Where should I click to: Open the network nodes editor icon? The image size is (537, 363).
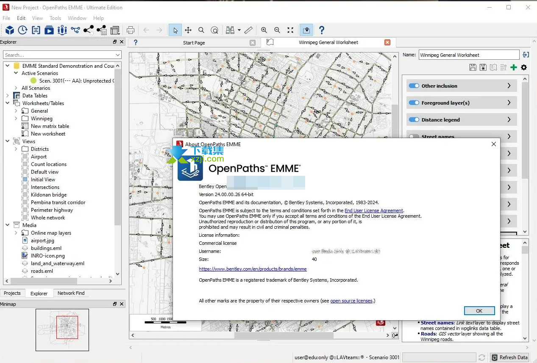coord(75,30)
